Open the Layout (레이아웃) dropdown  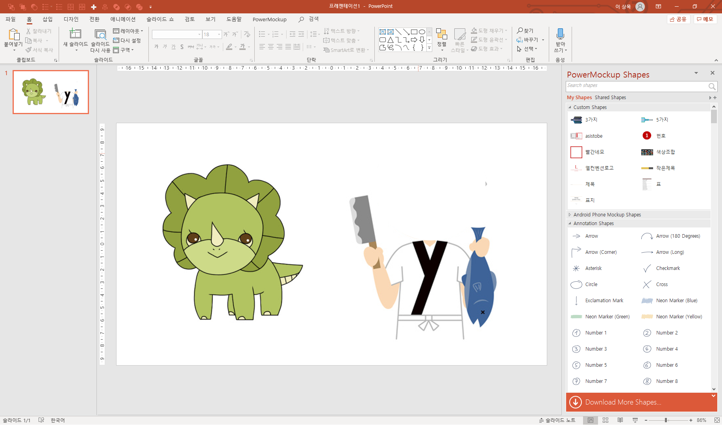pos(128,31)
